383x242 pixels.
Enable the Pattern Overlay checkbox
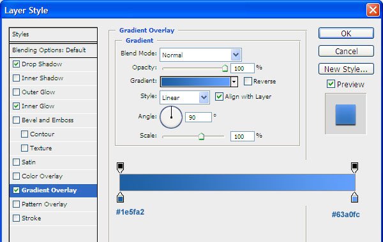click(x=16, y=204)
